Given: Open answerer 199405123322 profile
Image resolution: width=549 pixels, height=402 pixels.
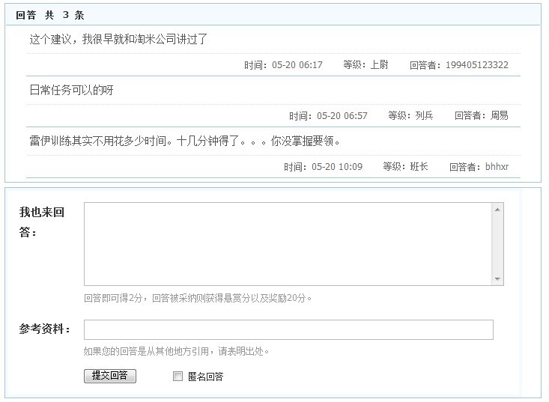Looking at the screenshot, I should [476, 64].
